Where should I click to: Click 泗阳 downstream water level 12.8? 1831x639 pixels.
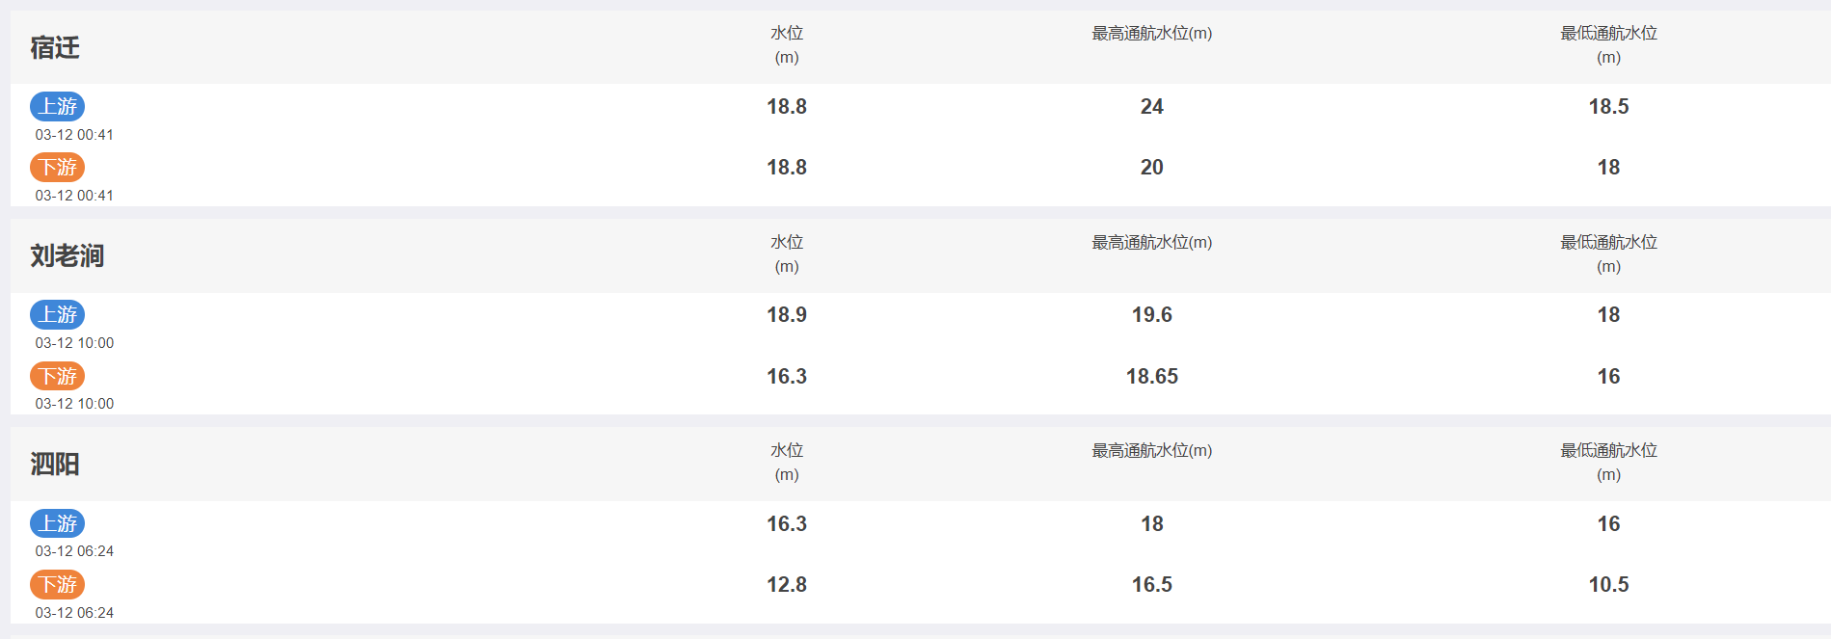(x=787, y=585)
